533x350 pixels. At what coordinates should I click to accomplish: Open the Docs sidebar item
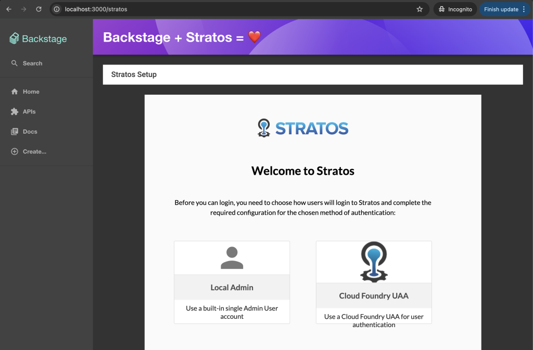46,132
